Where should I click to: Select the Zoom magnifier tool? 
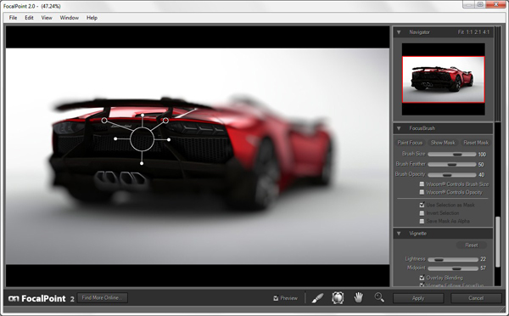pyautogui.click(x=379, y=297)
